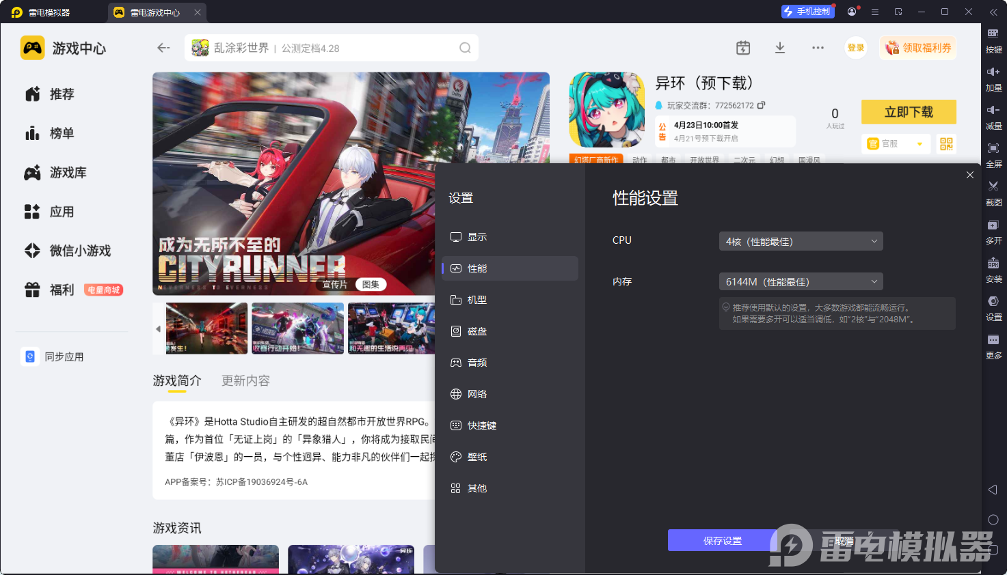This screenshot has width=1007, height=575.
Task: Open the calendar icon in game center
Action: coord(743,48)
